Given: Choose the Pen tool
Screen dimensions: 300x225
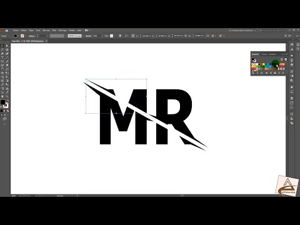Looking at the screenshot, I should click(2, 54).
